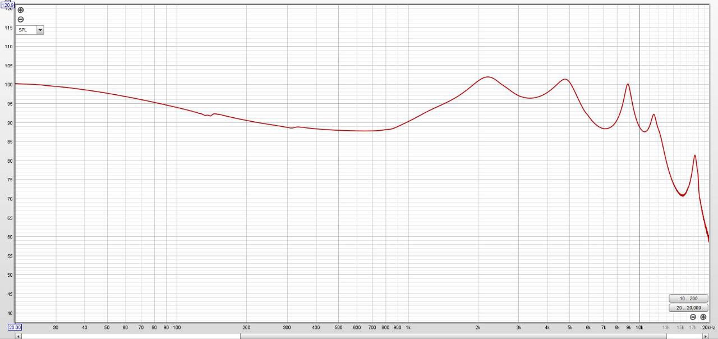Zoom out the horizontal frequency axis
The height and width of the screenshot is (339, 718).
(693, 317)
